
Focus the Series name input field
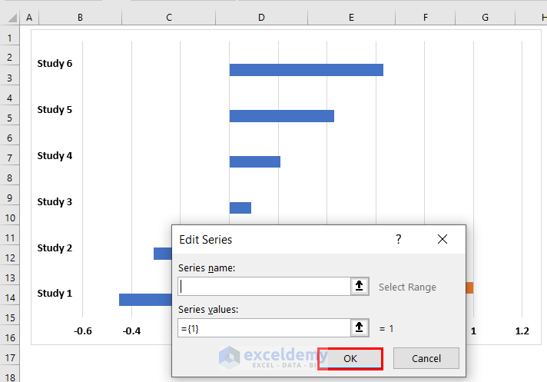point(264,287)
